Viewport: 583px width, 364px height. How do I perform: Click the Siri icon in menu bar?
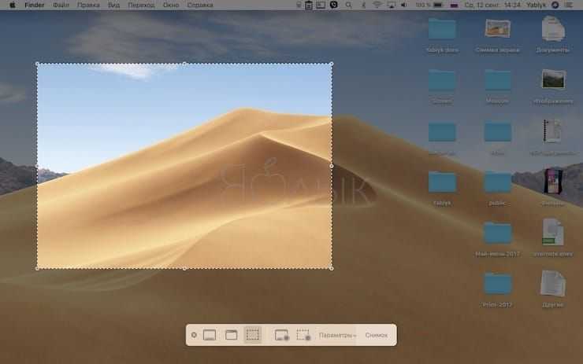pos(555,5)
